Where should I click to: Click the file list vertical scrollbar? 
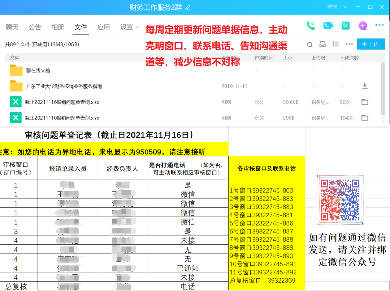pyautogui.click(x=383, y=90)
